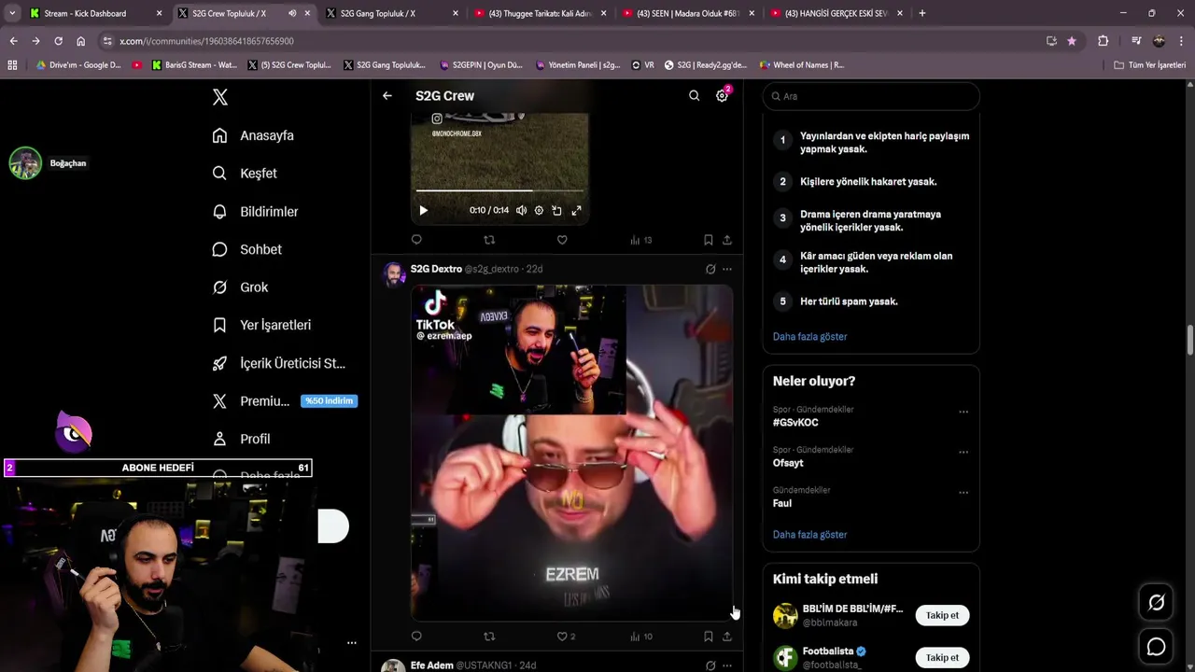This screenshot has height=672, width=1195.
Task: Open Grok in the sidebar
Action: click(x=240, y=287)
